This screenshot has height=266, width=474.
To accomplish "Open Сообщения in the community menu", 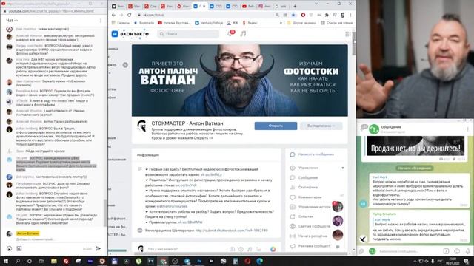I will point(308,177).
